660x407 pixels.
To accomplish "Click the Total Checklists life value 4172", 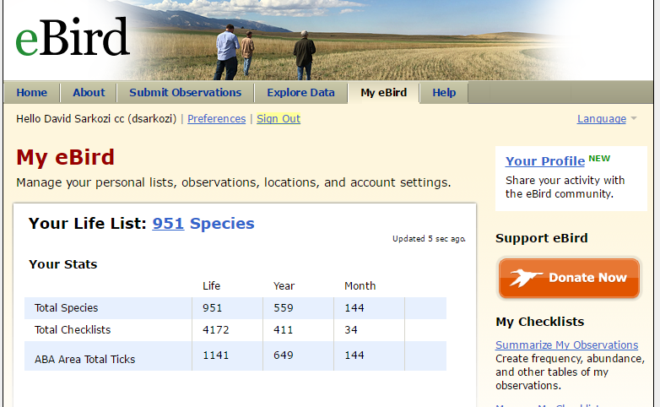I will click(215, 330).
